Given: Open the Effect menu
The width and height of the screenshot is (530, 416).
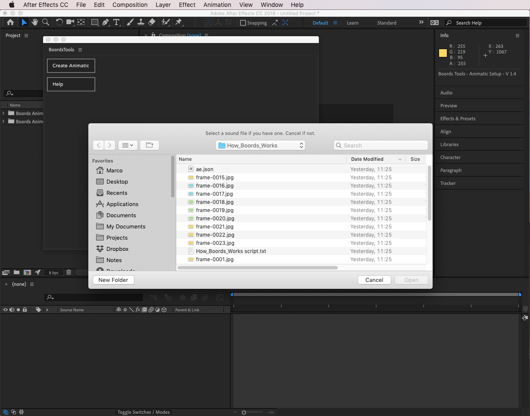Looking at the screenshot, I should point(187,5).
